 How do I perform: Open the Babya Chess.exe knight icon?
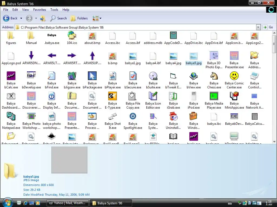214,76
